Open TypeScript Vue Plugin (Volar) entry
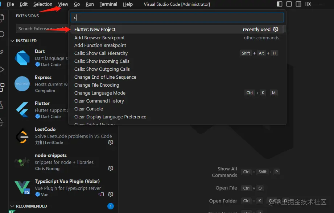Screen dimensions: 334x213 point(64,188)
